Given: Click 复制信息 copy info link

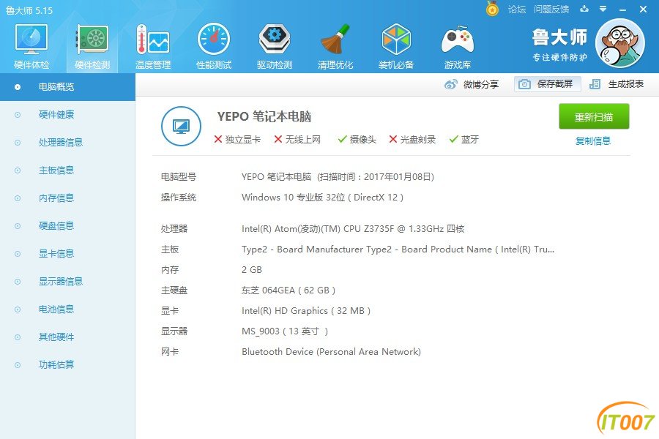Looking at the screenshot, I should coord(593,140).
